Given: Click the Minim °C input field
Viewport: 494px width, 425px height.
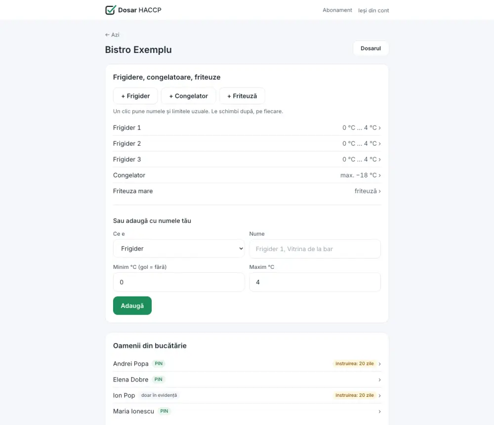Looking at the screenshot, I should coord(179,282).
